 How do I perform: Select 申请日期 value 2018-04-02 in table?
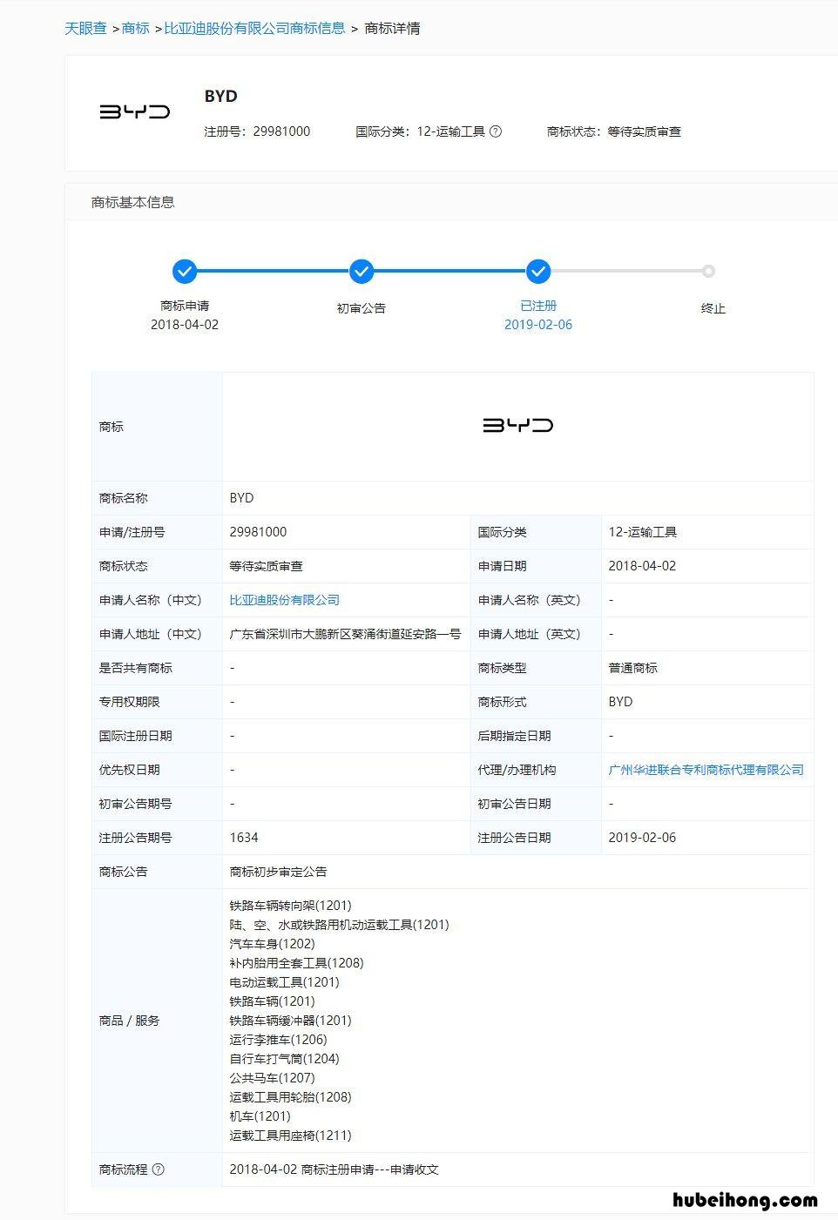(642, 566)
